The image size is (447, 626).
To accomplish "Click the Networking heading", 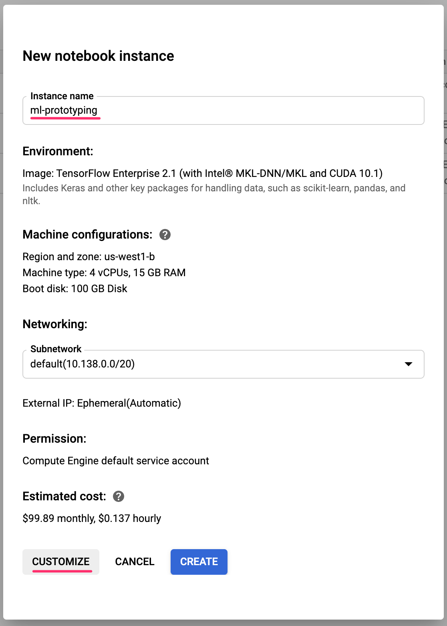I will (55, 324).
